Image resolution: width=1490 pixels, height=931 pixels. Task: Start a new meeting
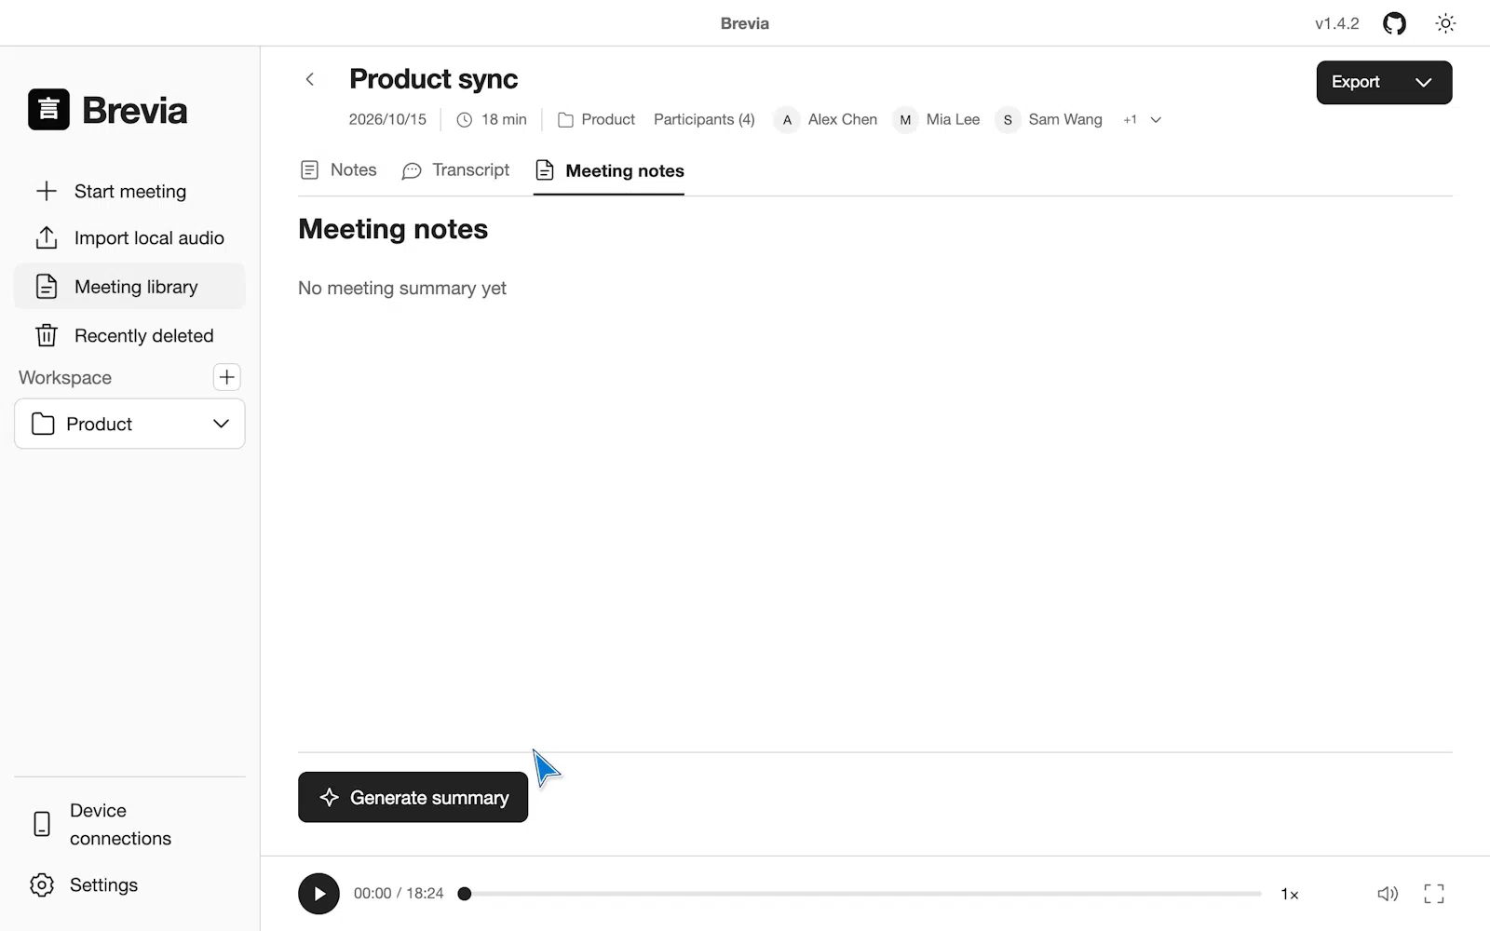(x=129, y=191)
